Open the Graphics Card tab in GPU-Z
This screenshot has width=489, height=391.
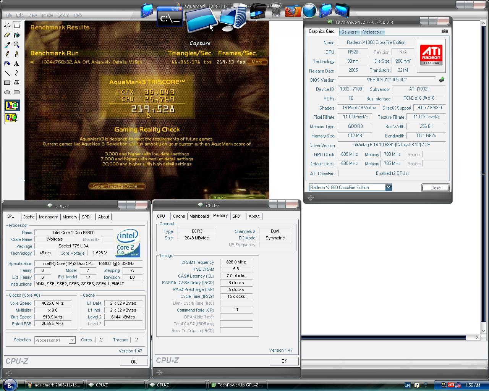click(321, 31)
